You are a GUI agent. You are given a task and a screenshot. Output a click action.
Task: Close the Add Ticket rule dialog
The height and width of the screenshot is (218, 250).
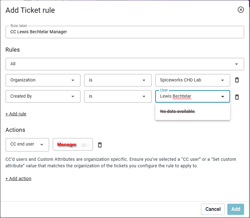tap(241, 10)
